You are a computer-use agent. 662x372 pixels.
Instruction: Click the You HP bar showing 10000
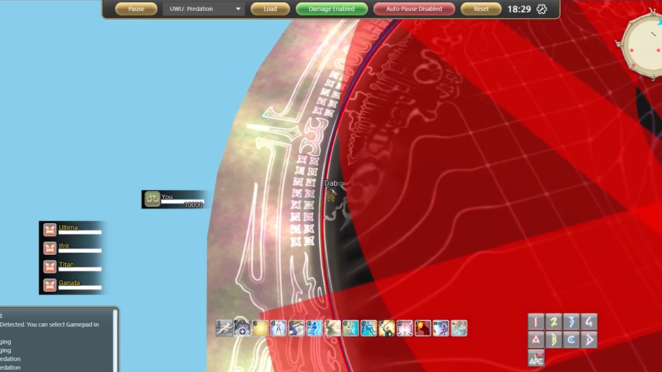click(x=183, y=202)
